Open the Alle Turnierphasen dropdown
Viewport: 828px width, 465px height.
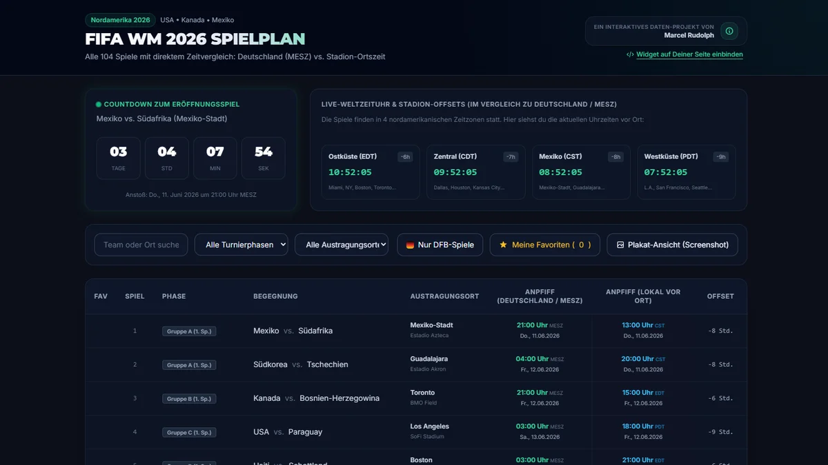241,245
